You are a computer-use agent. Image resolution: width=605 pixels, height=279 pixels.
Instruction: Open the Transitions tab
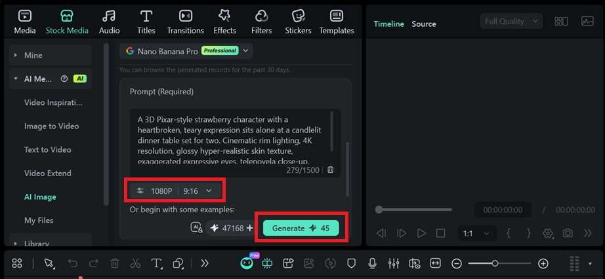coord(185,22)
